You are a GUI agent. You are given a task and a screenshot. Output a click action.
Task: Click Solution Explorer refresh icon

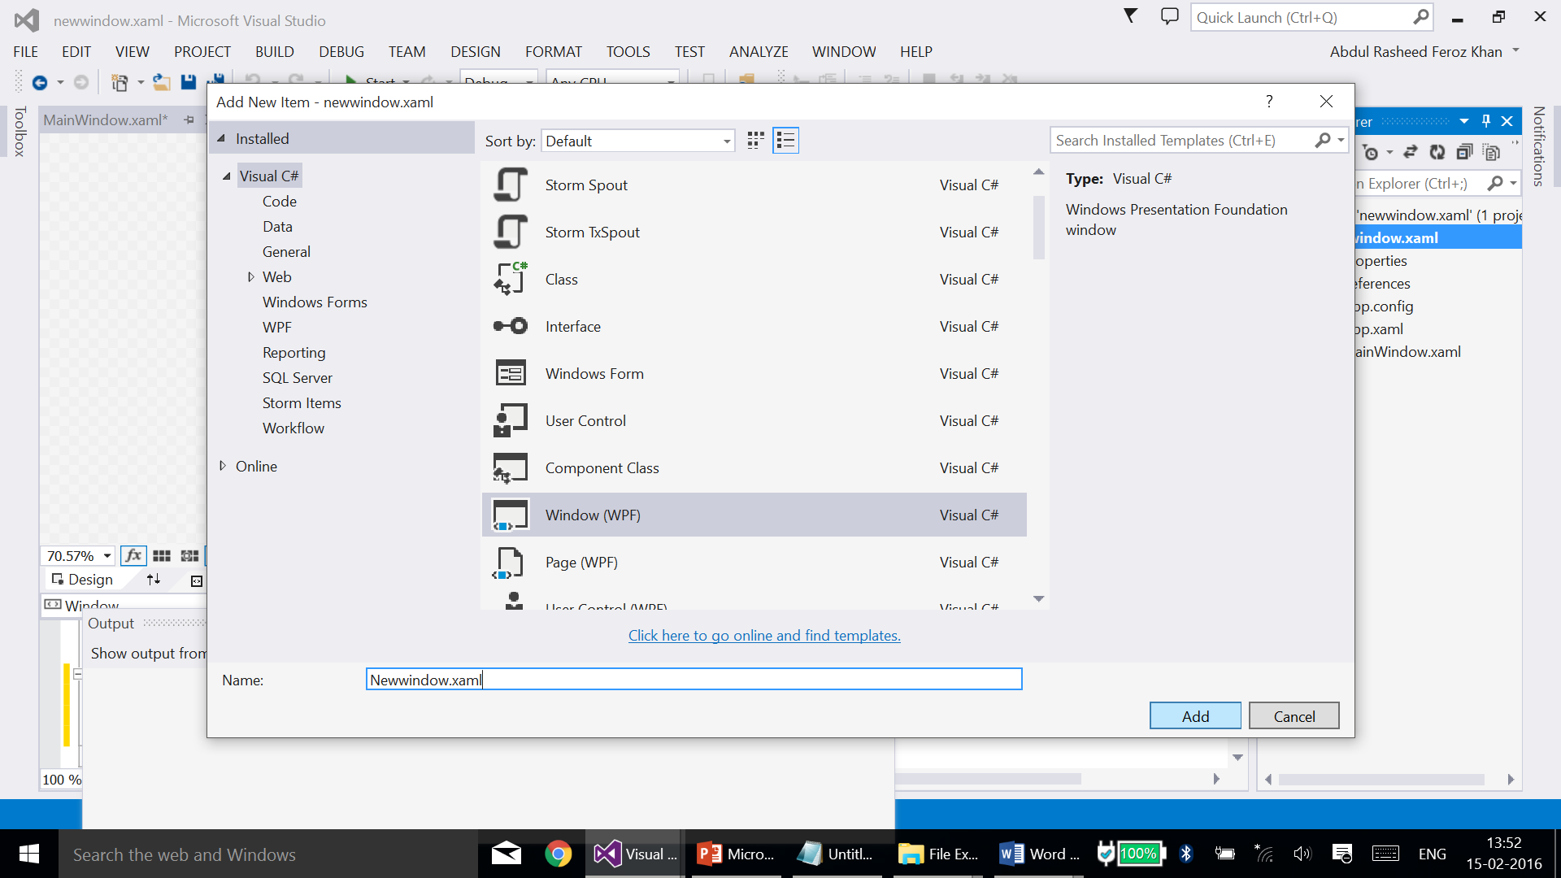[1437, 152]
